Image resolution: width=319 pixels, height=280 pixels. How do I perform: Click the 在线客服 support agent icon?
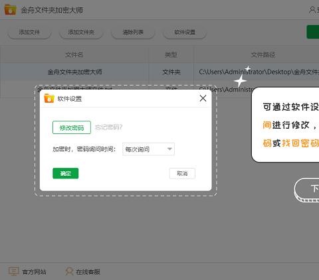pos(69,271)
